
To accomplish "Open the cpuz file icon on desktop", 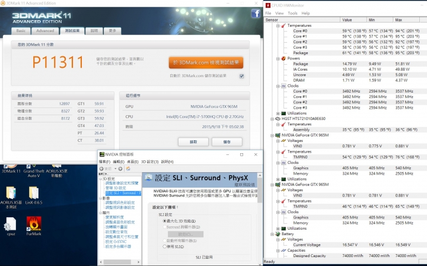I will pos(11,226).
